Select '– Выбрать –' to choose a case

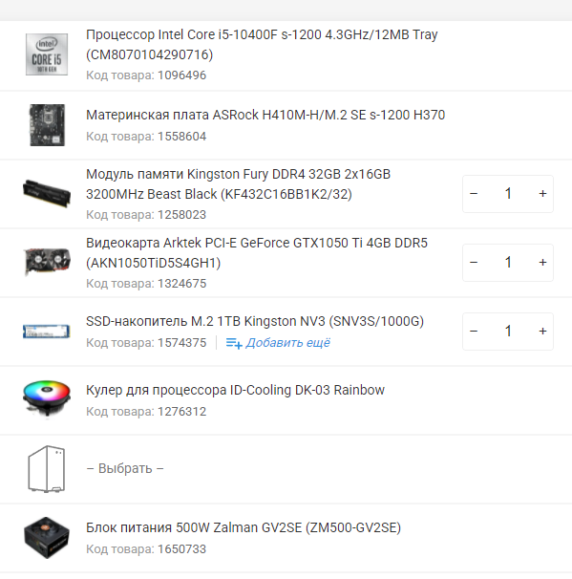coord(125,468)
